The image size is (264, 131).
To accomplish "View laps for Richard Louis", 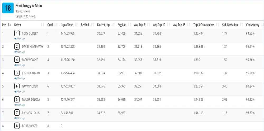I will [x=20, y=118].
